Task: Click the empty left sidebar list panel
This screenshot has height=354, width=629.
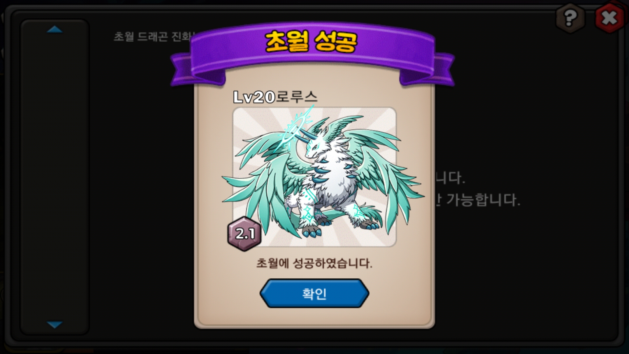Action: pyautogui.click(x=55, y=177)
